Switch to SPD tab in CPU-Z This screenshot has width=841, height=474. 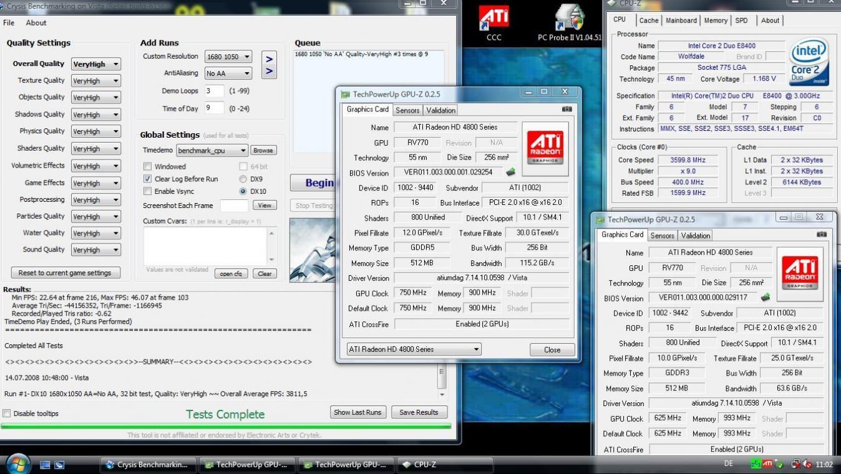(741, 21)
